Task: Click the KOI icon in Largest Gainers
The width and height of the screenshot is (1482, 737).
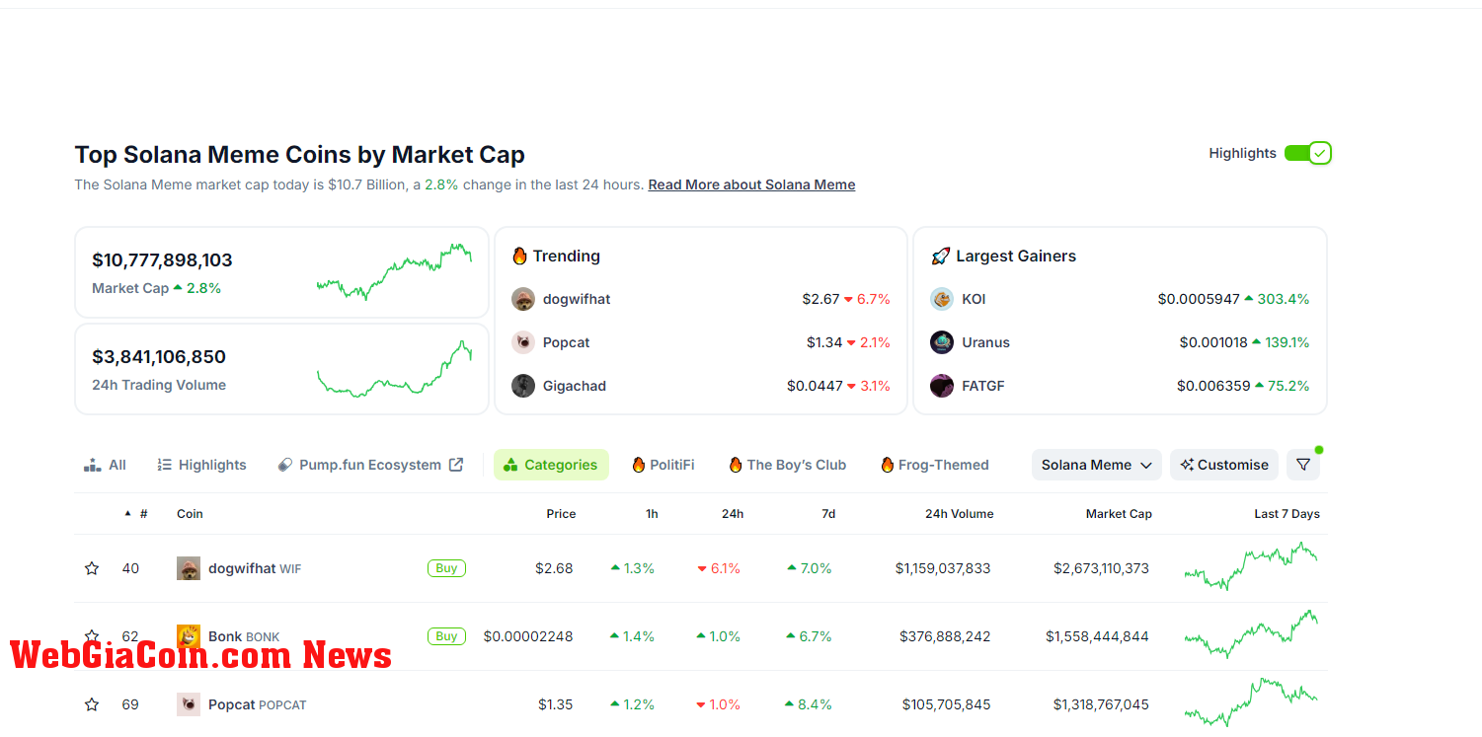Action: coord(942,299)
